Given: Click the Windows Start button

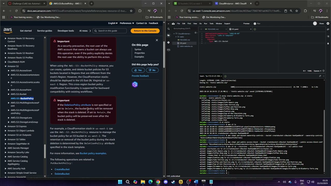Looking at the screenshot, I should tap(120, 182).
